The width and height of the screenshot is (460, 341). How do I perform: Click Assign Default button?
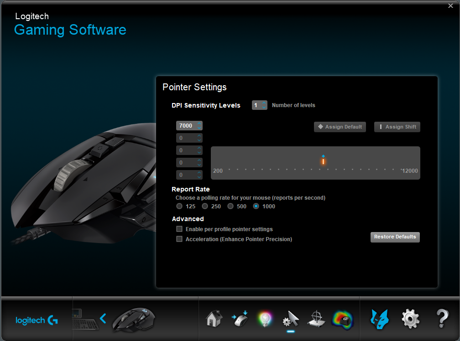tap(340, 127)
